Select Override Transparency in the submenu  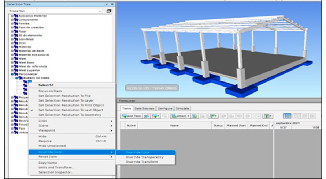(144, 157)
